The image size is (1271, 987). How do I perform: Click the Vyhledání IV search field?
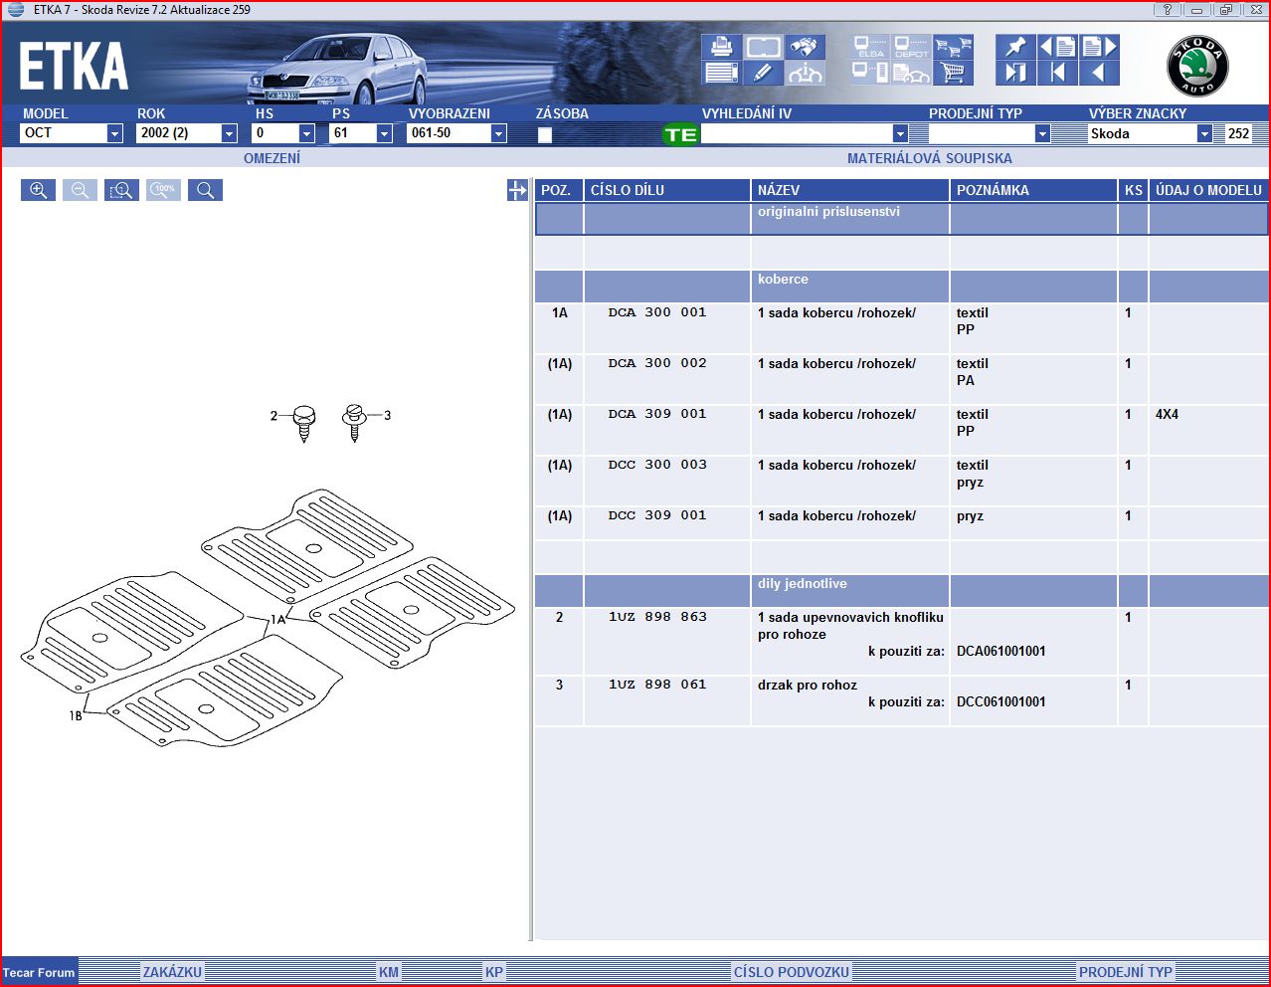click(x=796, y=133)
